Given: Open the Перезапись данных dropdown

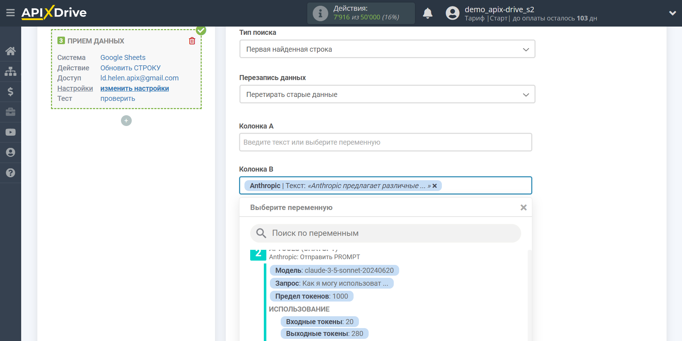Looking at the screenshot, I should pyautogui.click(x=387, y=94).
